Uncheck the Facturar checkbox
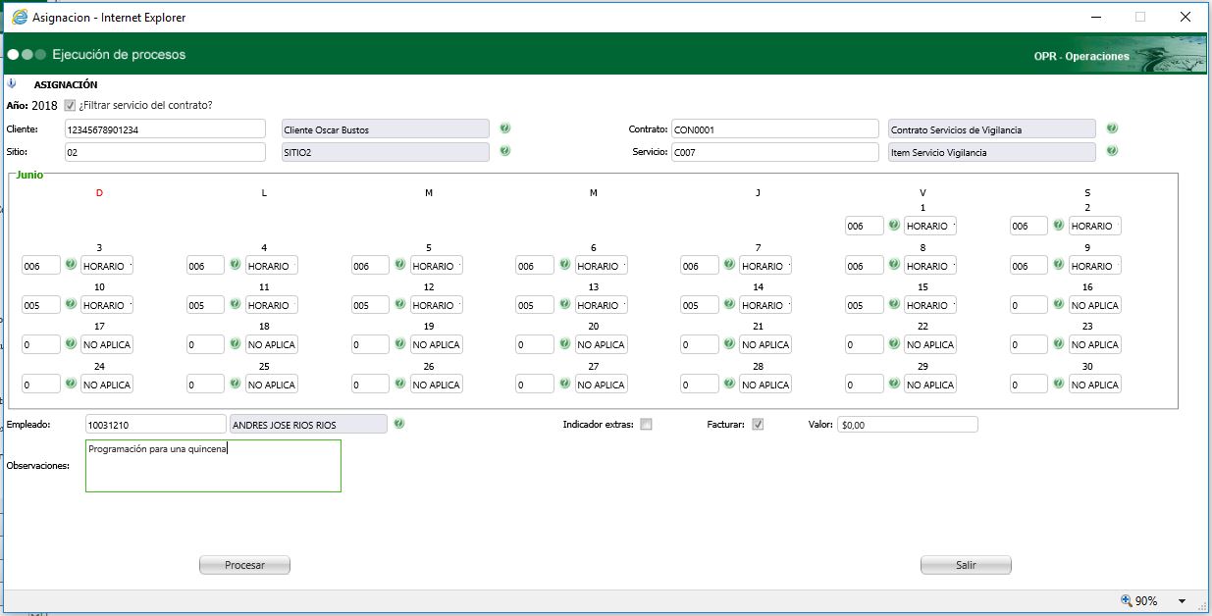Screen dimensions: 1212x616 (x=758, y=425)
